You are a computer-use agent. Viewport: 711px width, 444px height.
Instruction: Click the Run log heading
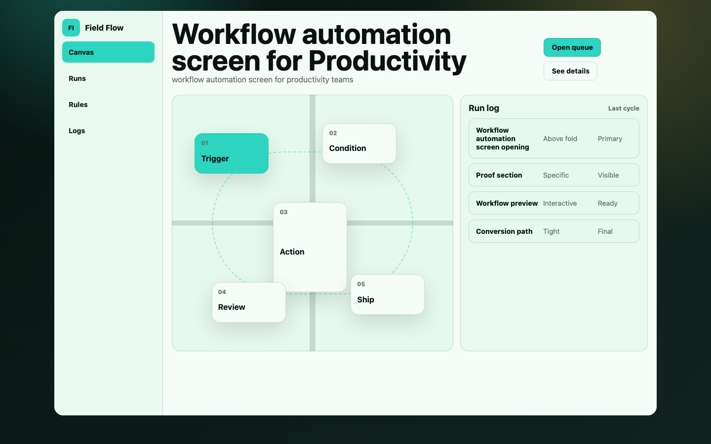[x=484, y=108]
